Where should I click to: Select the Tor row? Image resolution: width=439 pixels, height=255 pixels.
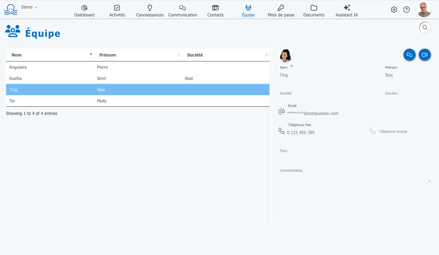(x=138, y=101)
